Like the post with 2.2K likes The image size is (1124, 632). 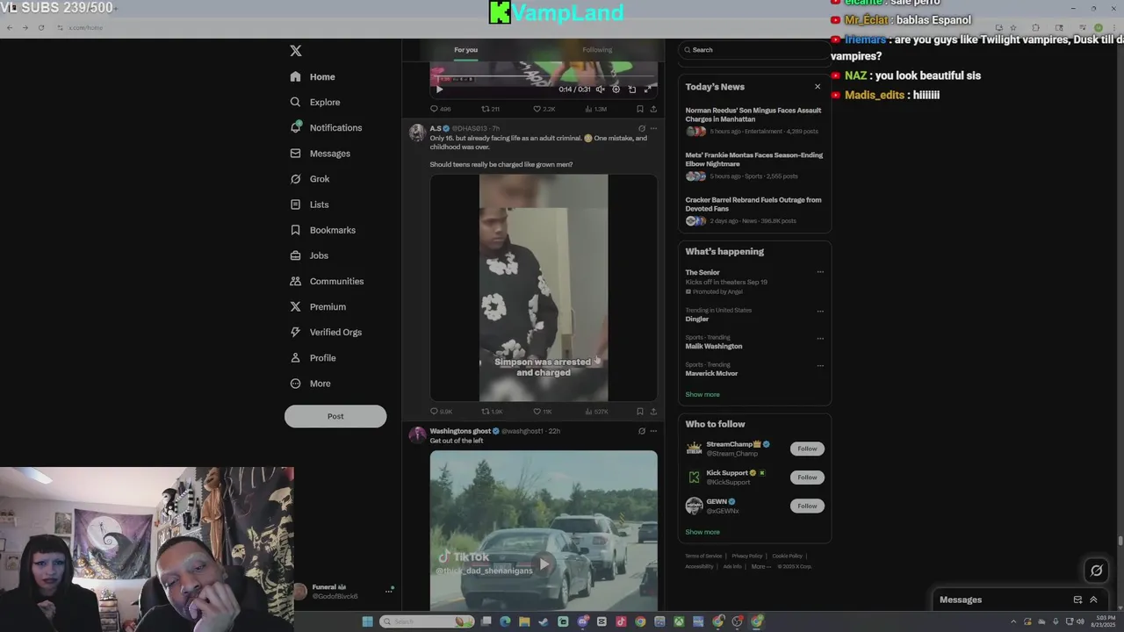tap(544, 109)
